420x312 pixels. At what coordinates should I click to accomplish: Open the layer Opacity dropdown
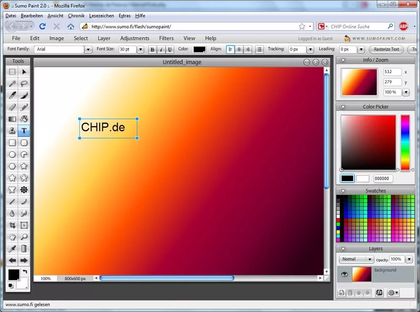[x=409, y=259]
